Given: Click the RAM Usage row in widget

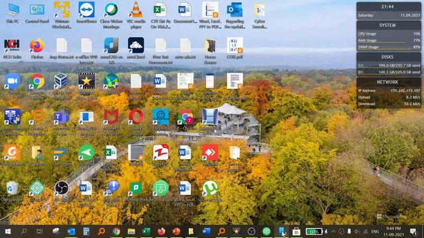Looking at the screenshot, I should pyautogui.click(x=389, y=40).
